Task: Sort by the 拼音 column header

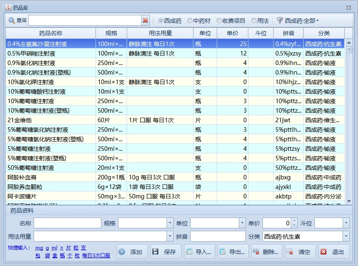Action: pos(288,33)
